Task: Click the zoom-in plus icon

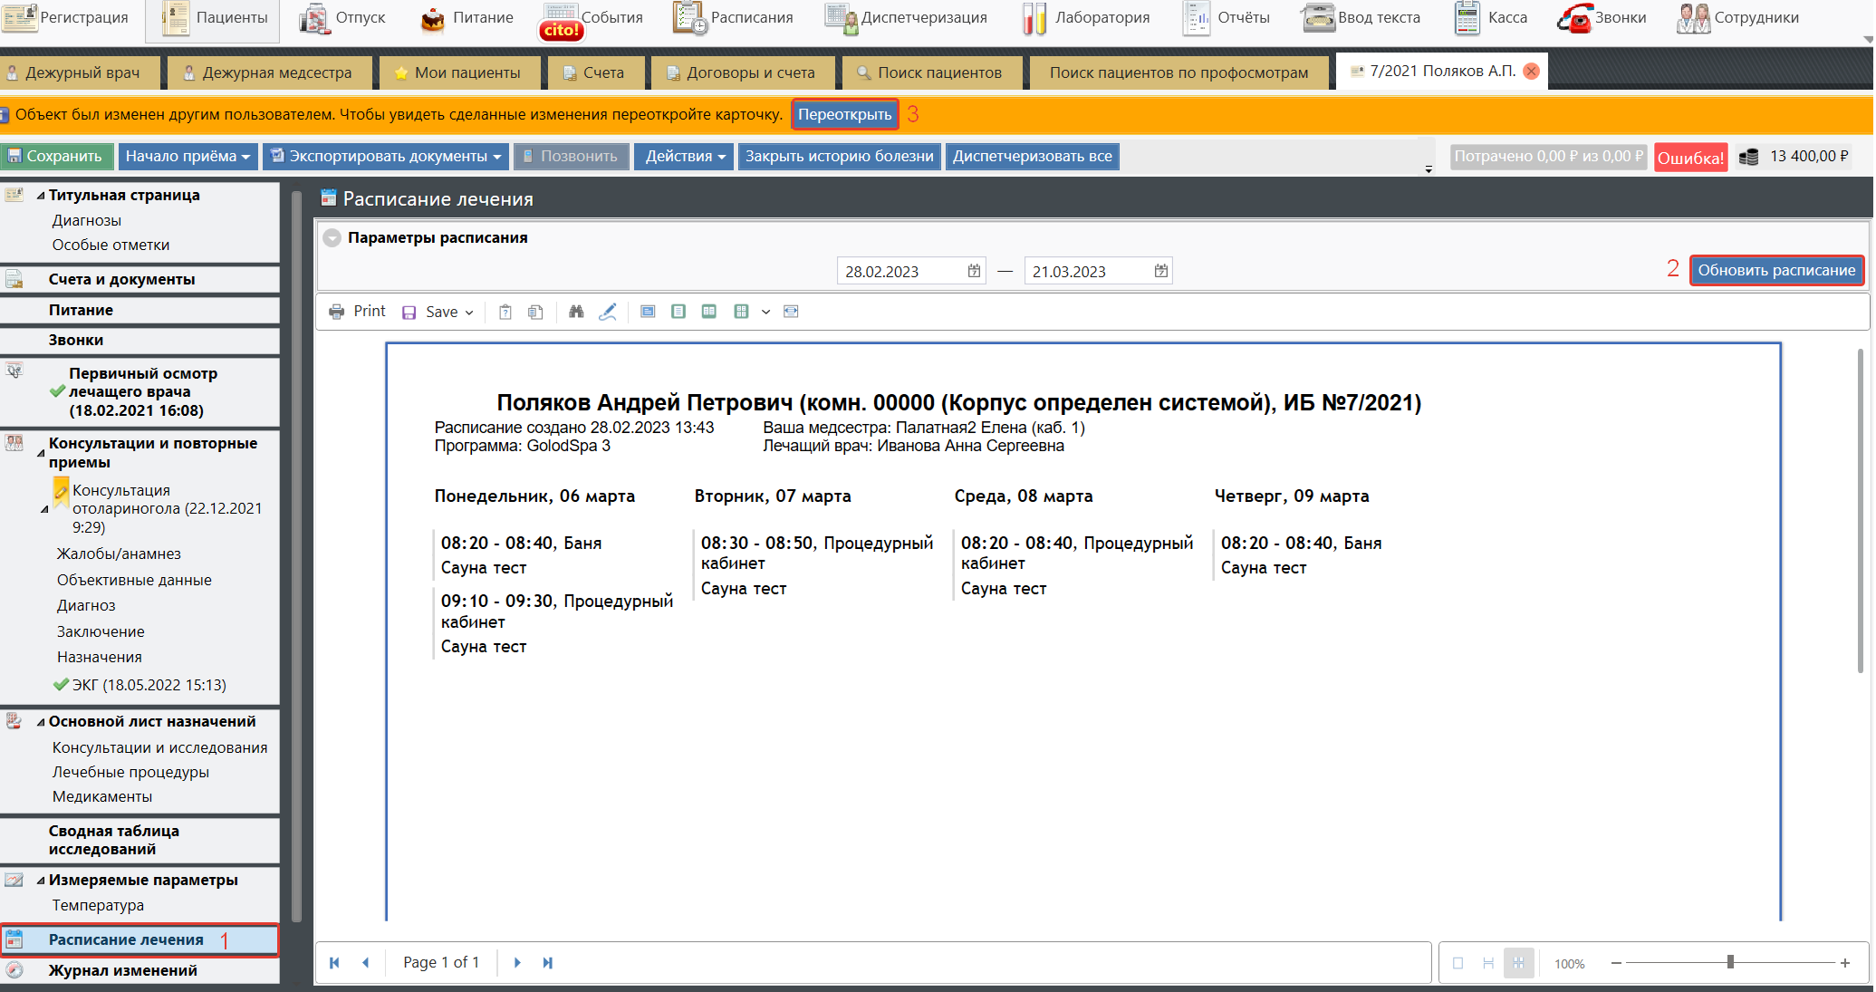Action: click(x=1845, y=963)
